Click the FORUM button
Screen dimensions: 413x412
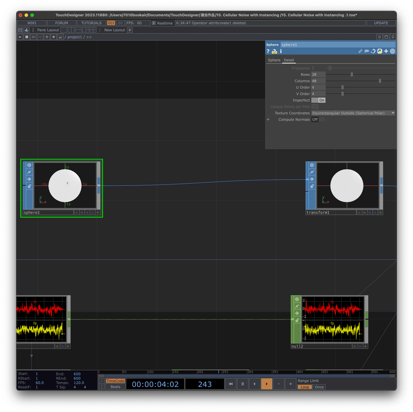tap(61, 23)
